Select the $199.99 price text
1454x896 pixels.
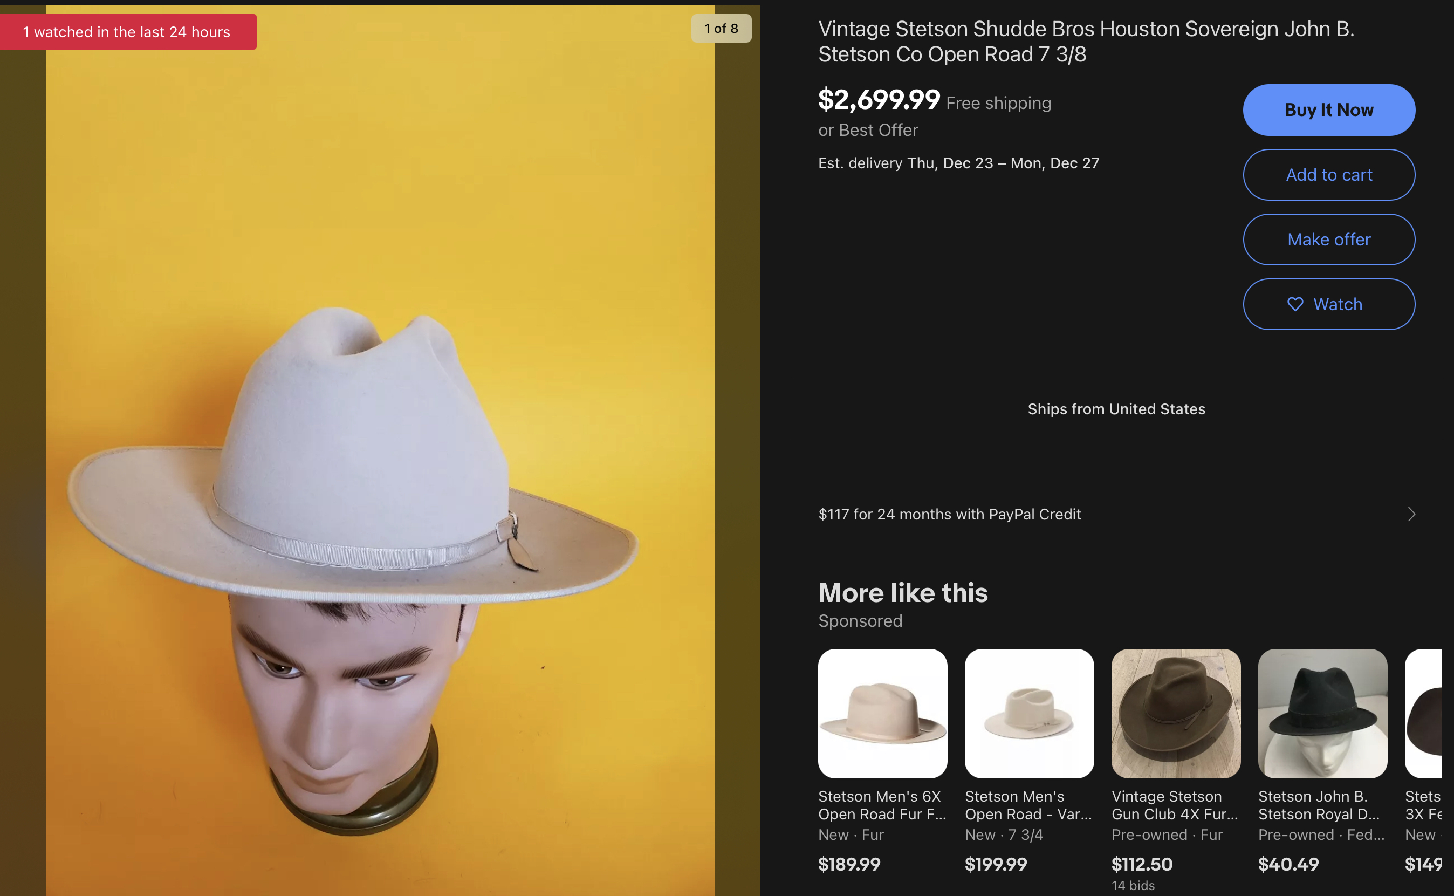pos(996,864)
